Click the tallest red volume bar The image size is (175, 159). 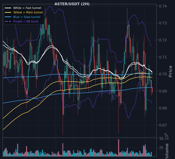point(119,148)
